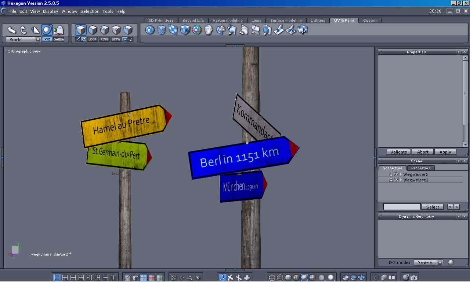Image resolution: width=470 pixels, height=282 pixels.
Task: Switch to the 3D Primitives tab
Action: click(x=161, y=21)
